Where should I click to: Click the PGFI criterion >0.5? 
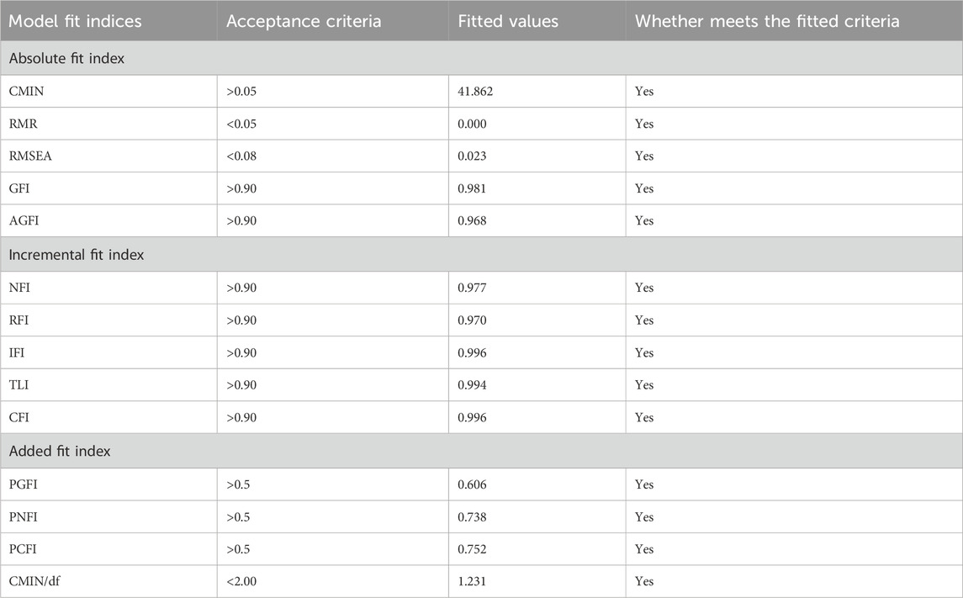coord(238,484)
